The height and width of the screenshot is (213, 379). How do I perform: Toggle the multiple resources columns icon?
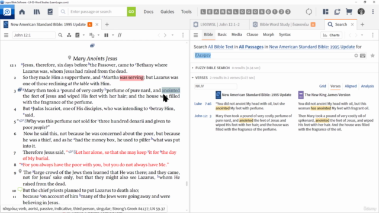pos(106,35)
